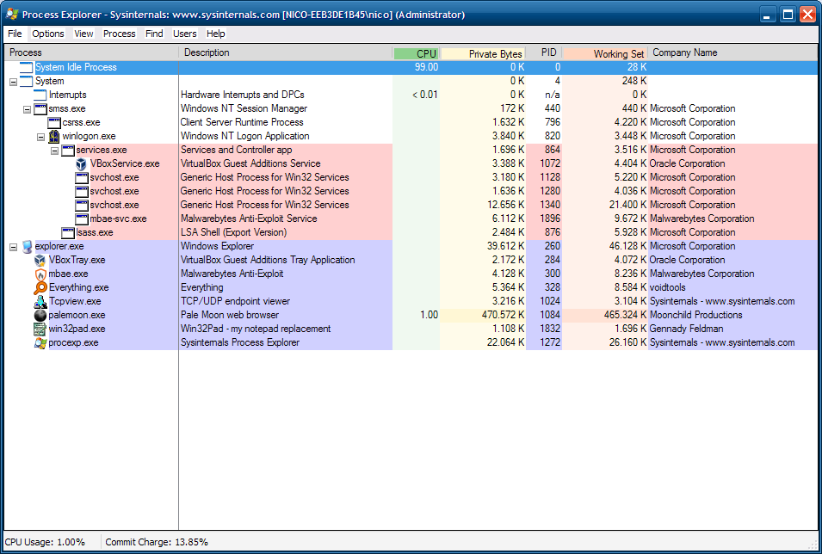Click the "99.00" CPU value
The height and width of the screenshot is (554, 822).
point(426,67)
